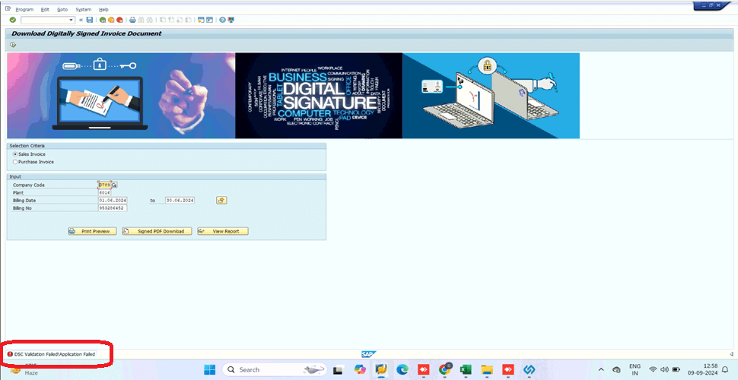Click the blue Help question mark icon

[222, 20]
